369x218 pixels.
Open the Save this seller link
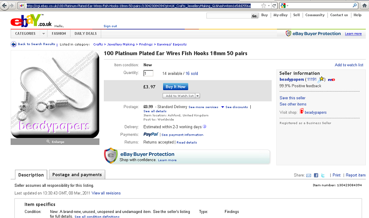[292, 98]
